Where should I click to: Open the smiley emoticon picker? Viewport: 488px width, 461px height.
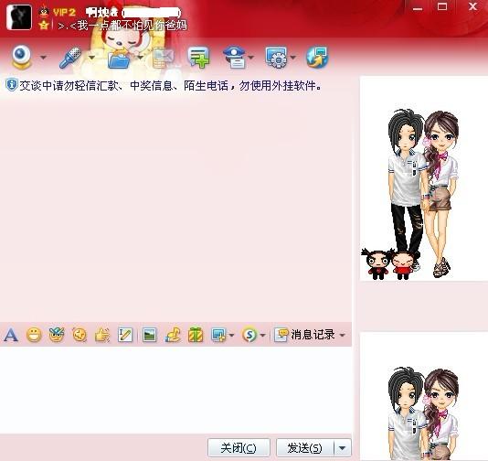pos(34,335)
